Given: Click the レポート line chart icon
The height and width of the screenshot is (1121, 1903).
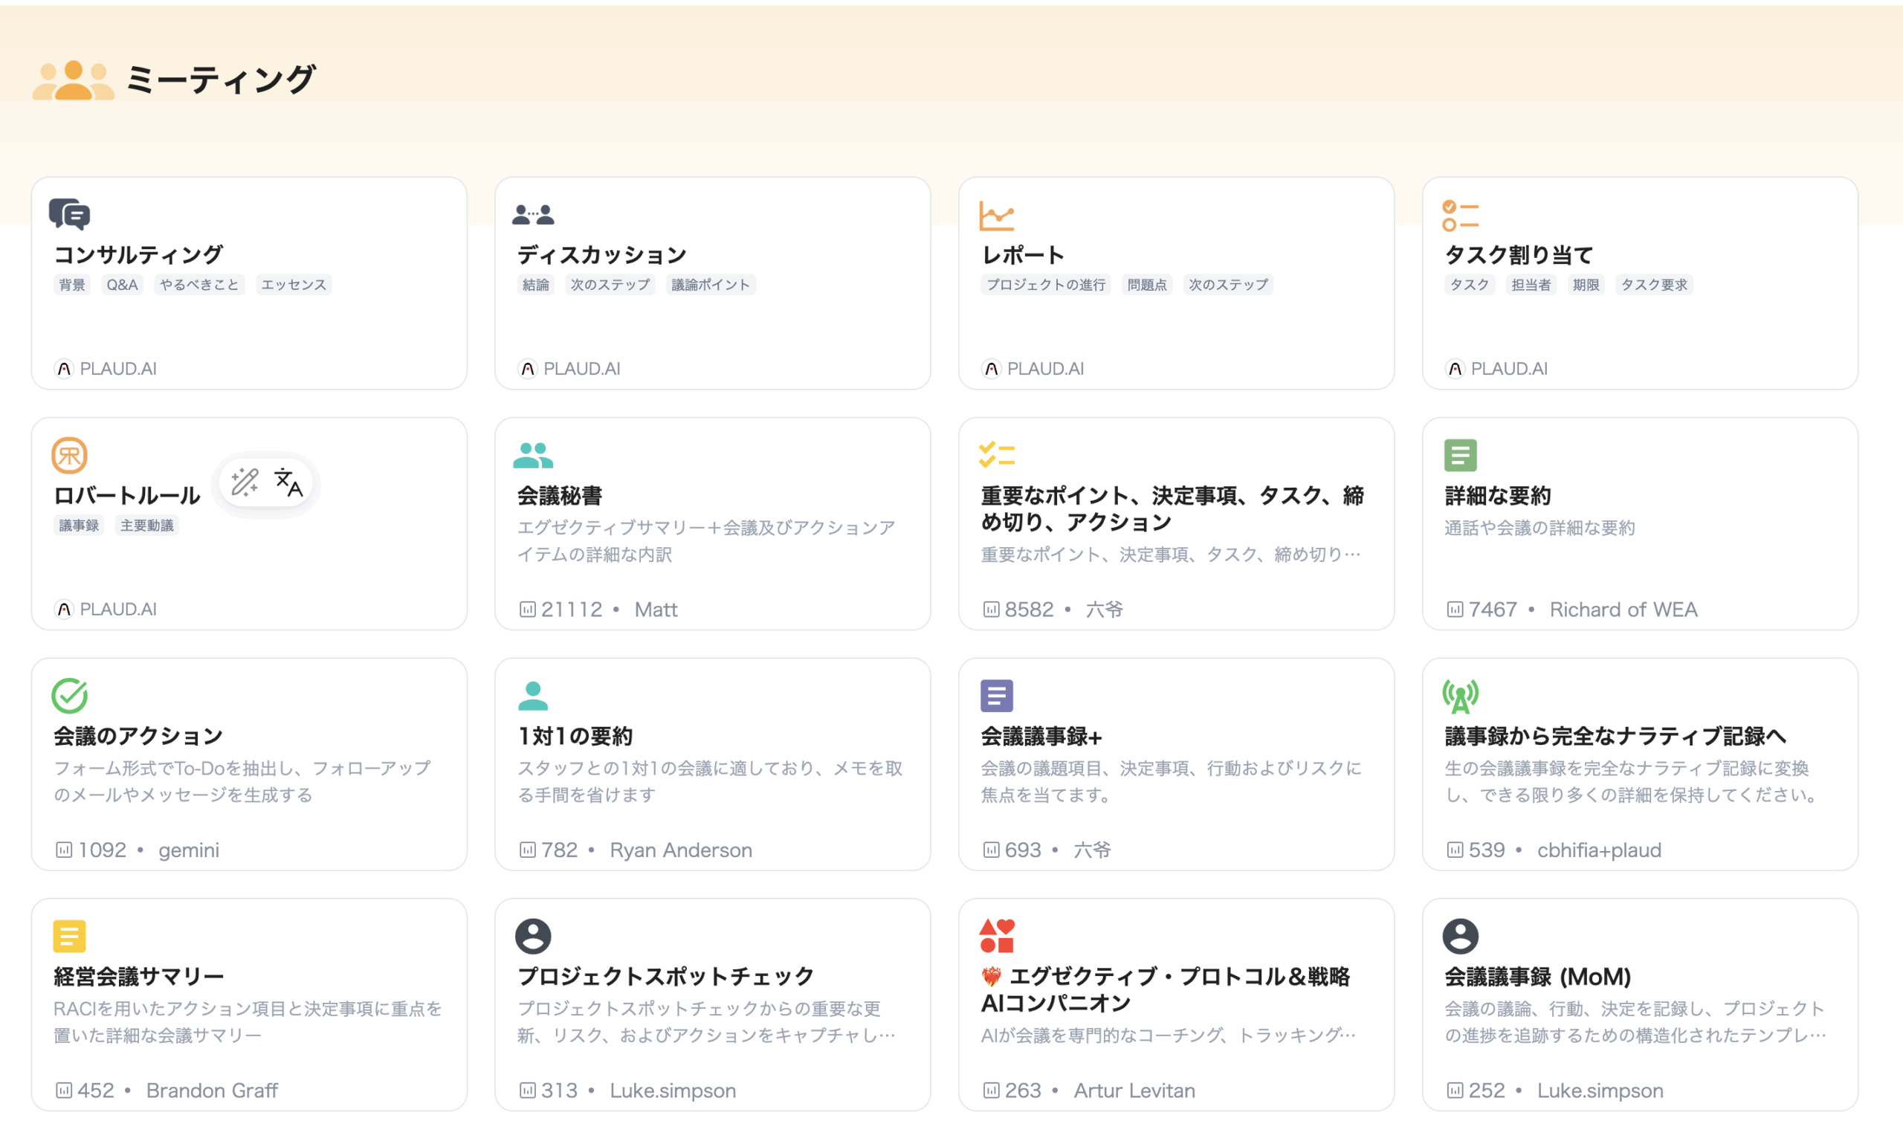Looking at the screenshot, I should click(x=997, y=216).
